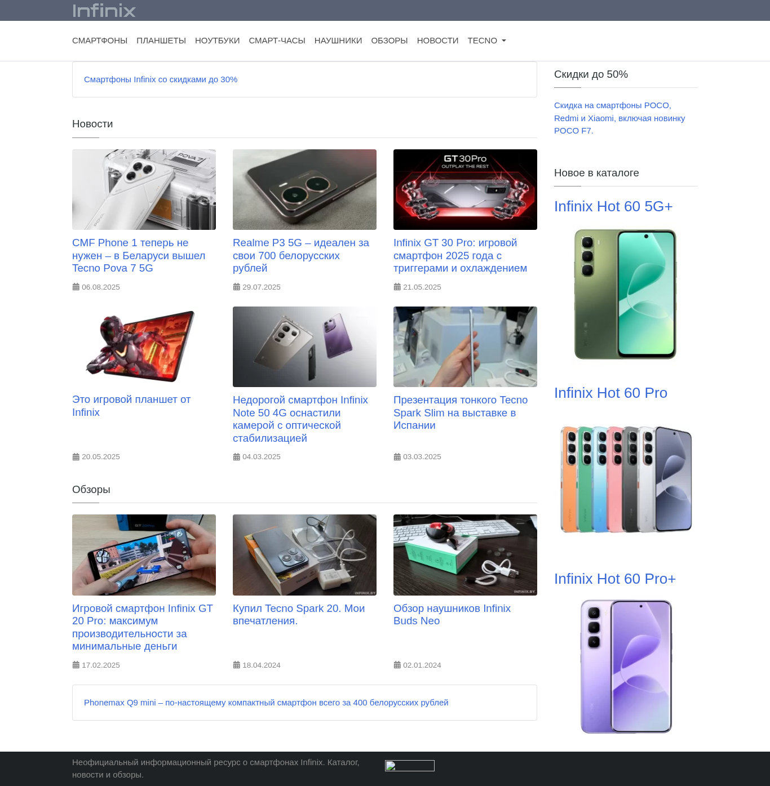Open the Infinix GT 30 Pro article link
Viewport: 770px width, 786px height.
(x=460, y=255)
